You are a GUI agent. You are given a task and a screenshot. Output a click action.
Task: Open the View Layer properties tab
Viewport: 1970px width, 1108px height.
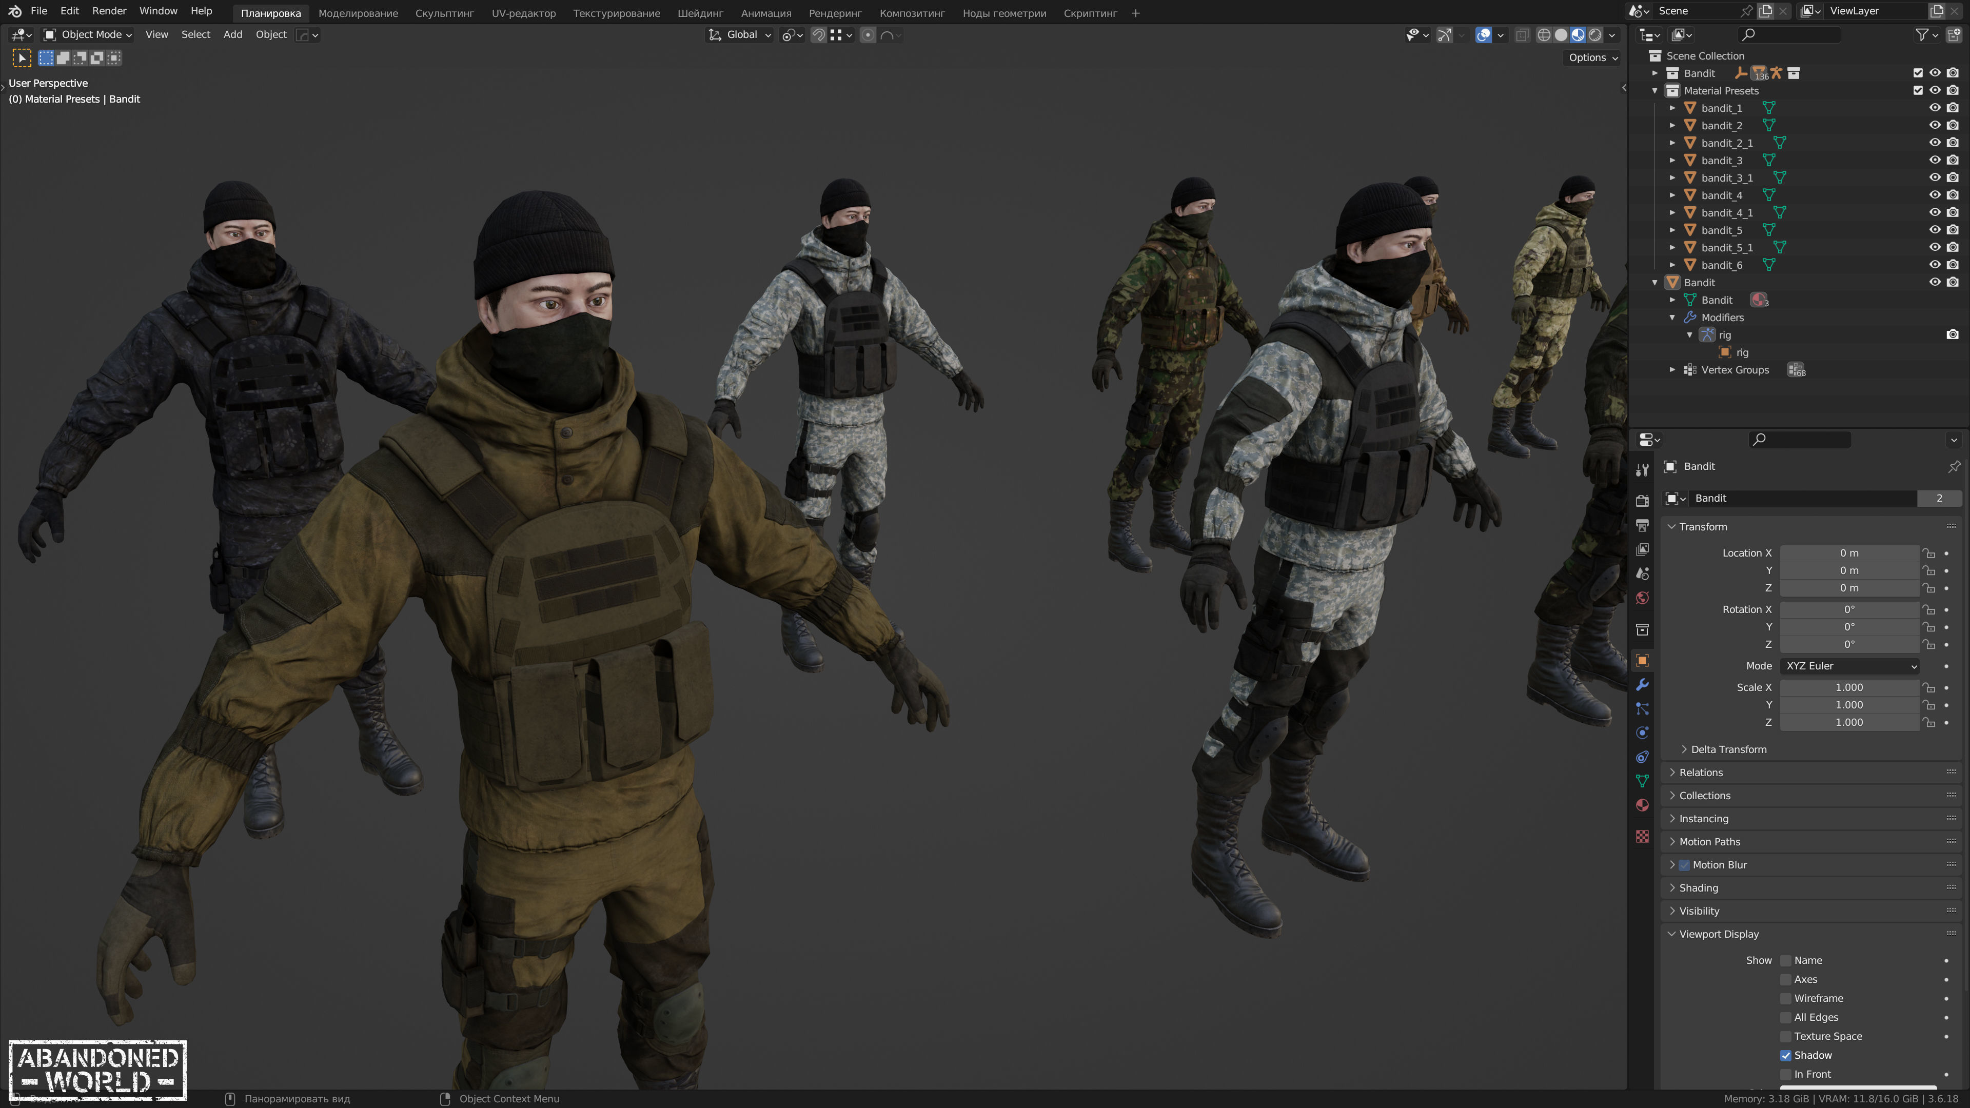point(1642,550)
